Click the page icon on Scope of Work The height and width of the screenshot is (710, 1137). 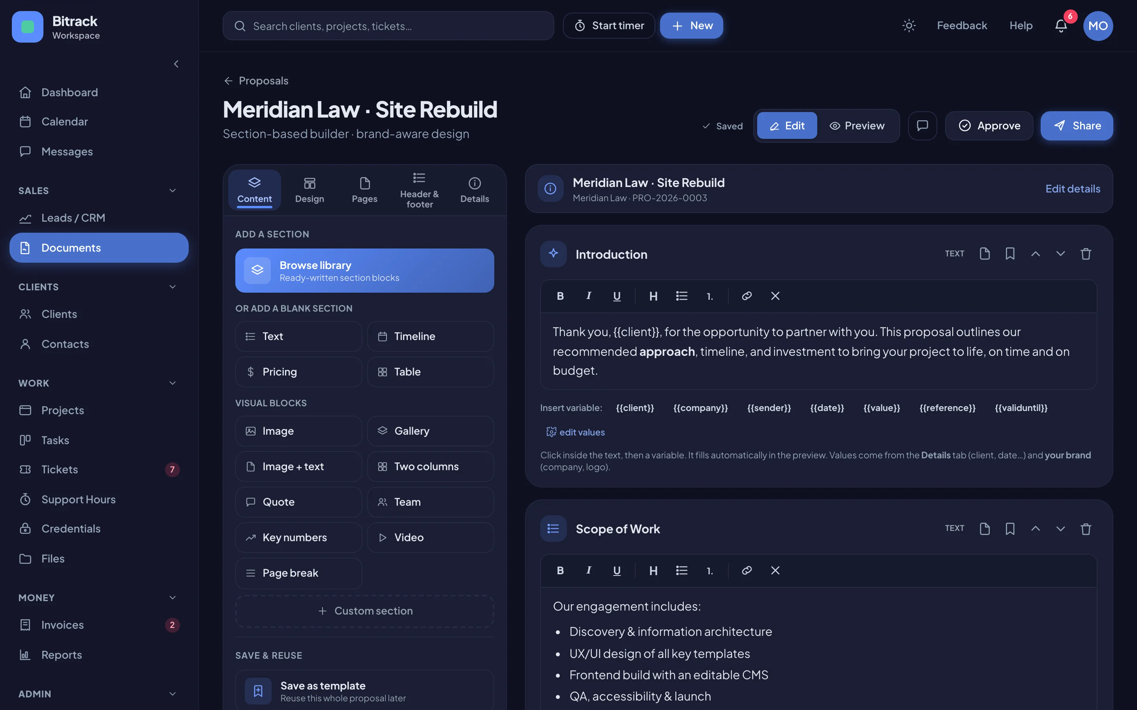(984, 529)
